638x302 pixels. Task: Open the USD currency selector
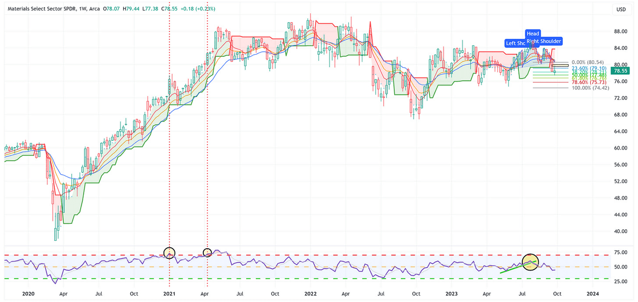click(621, 9)
